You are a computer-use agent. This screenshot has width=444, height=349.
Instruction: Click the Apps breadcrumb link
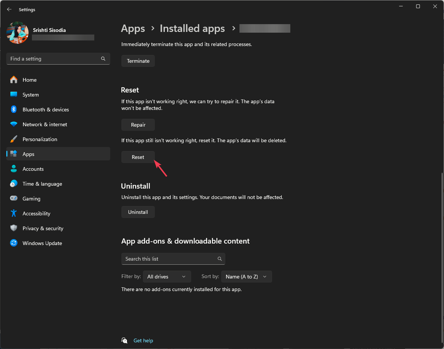pos(133,29)
